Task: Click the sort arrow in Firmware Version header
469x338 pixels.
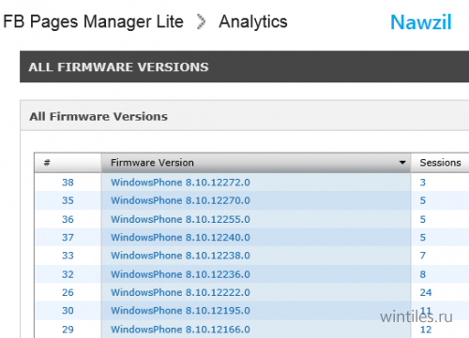Action: tap(402, 162)
